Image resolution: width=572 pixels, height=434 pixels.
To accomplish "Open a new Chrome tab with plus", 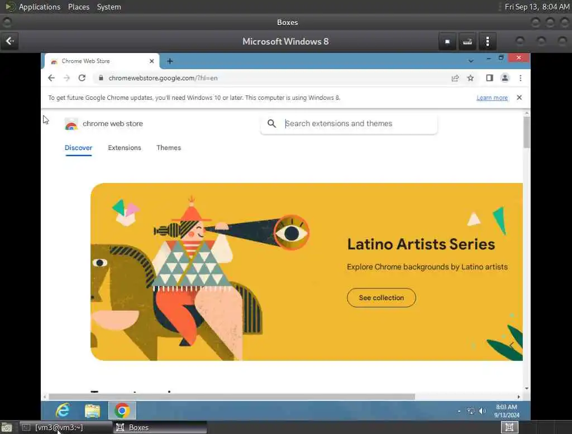I will point(170,61).
